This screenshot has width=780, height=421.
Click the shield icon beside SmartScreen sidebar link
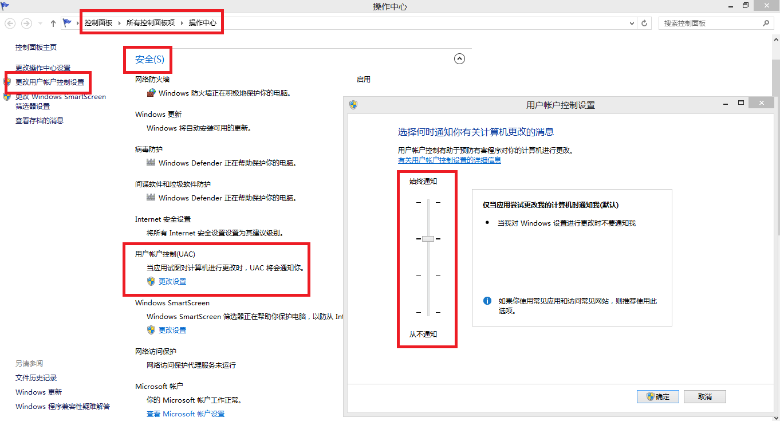coord(7,96)
